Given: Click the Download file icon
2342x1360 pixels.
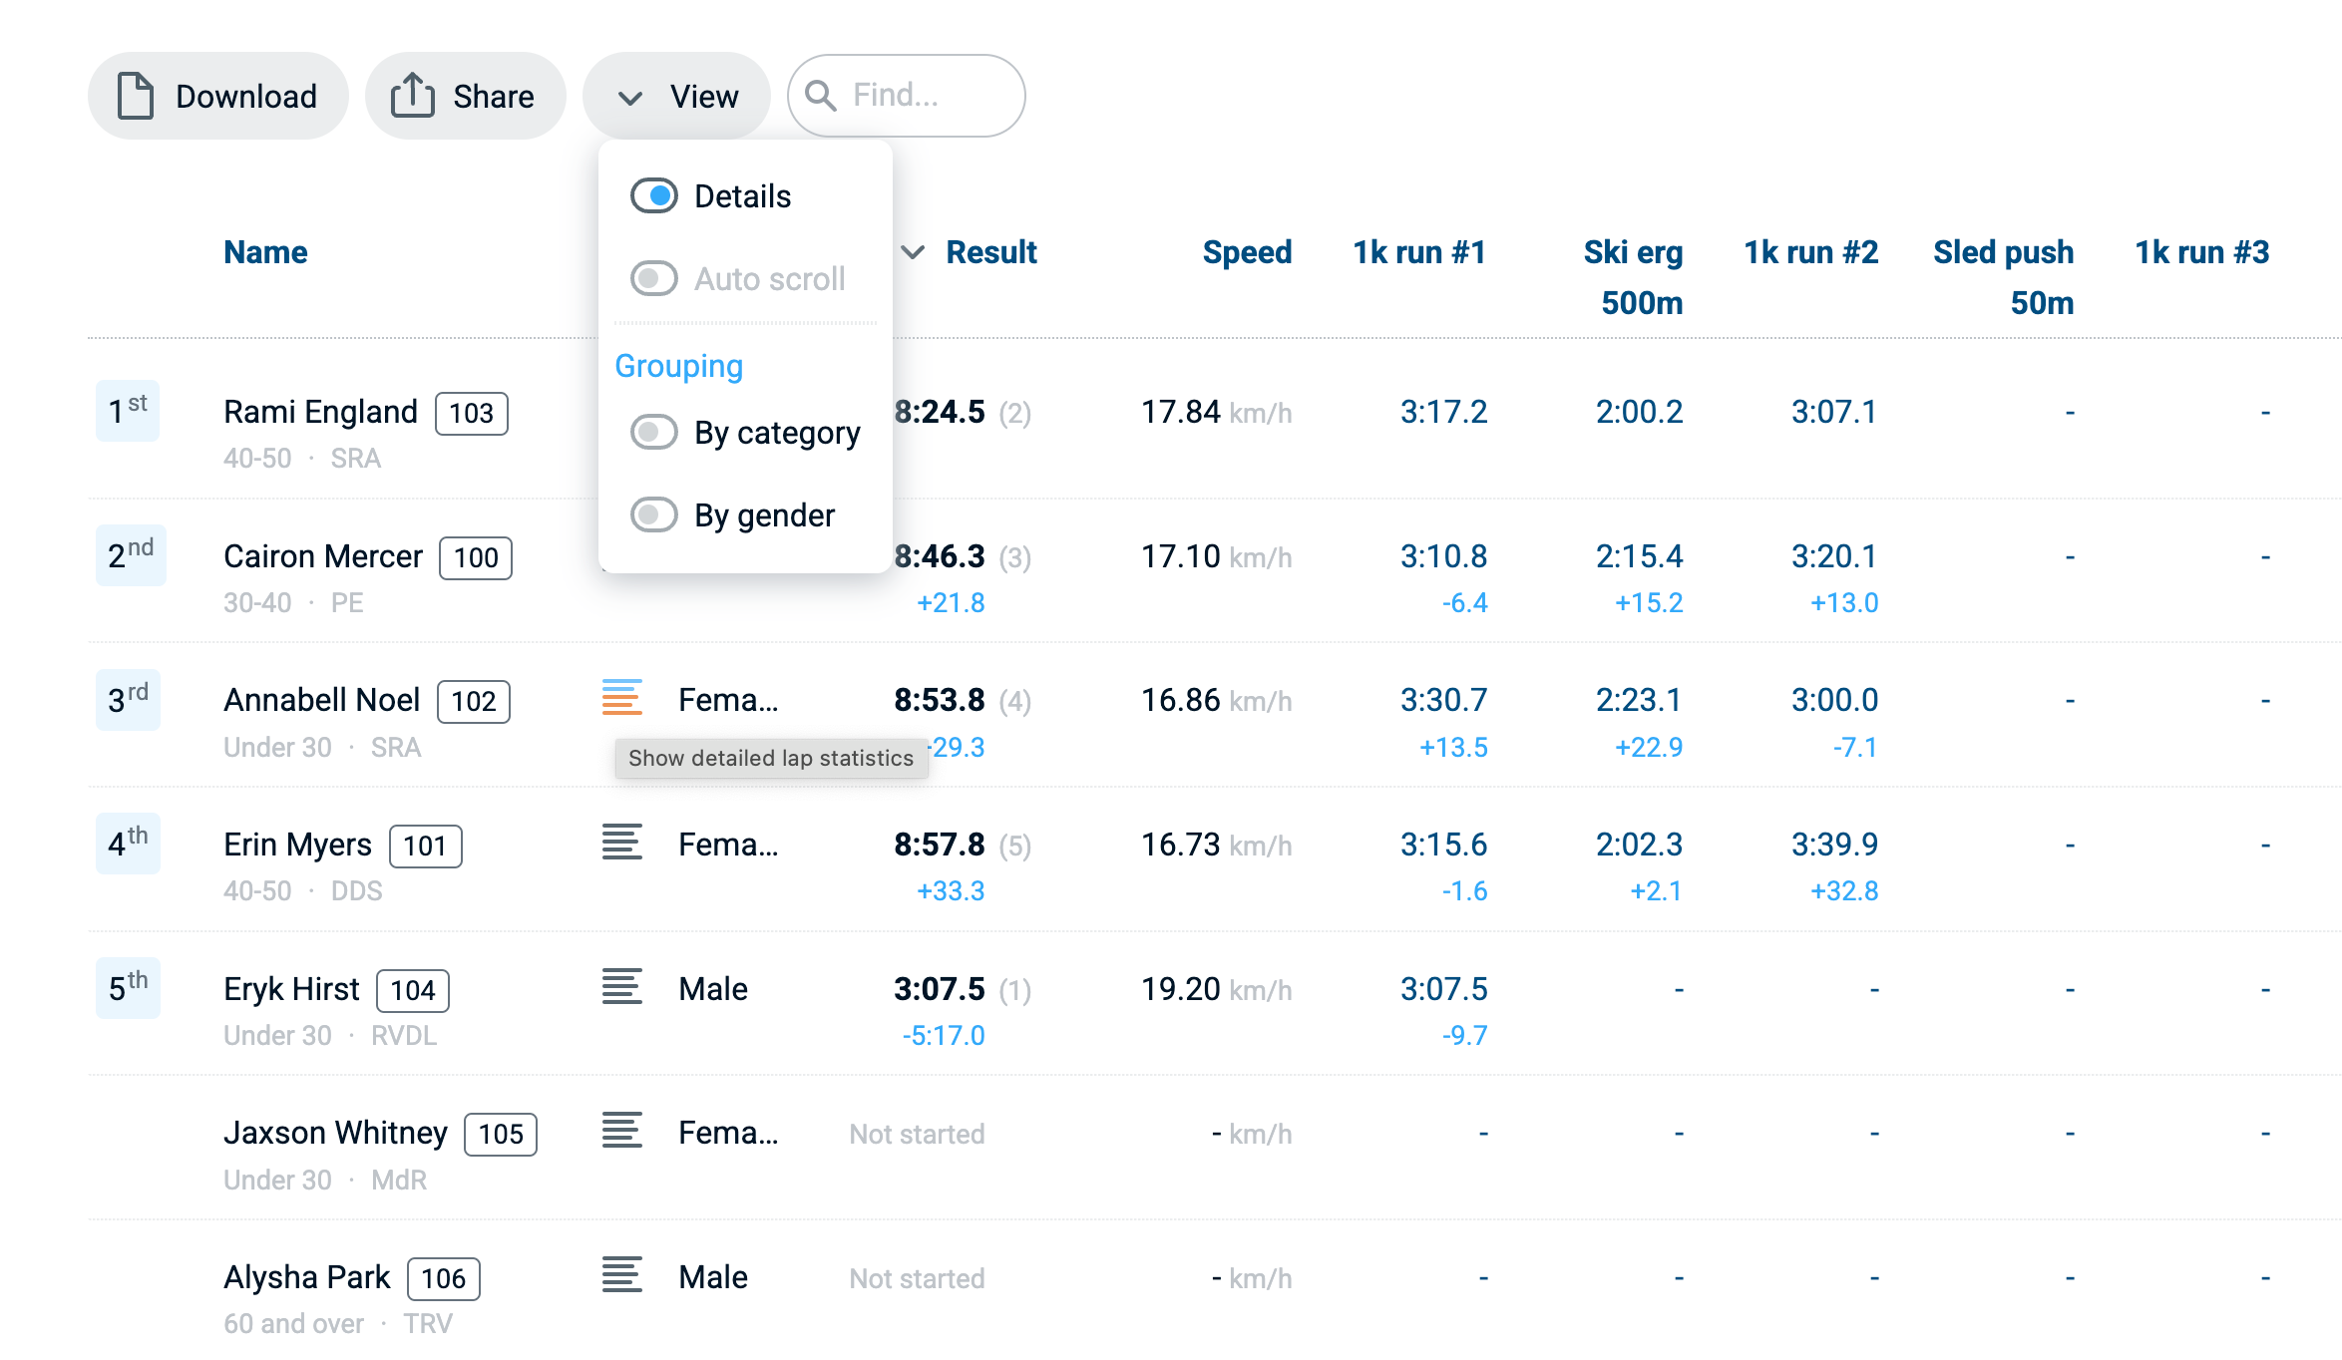Looking at the screenshot, I should point(136,96).
